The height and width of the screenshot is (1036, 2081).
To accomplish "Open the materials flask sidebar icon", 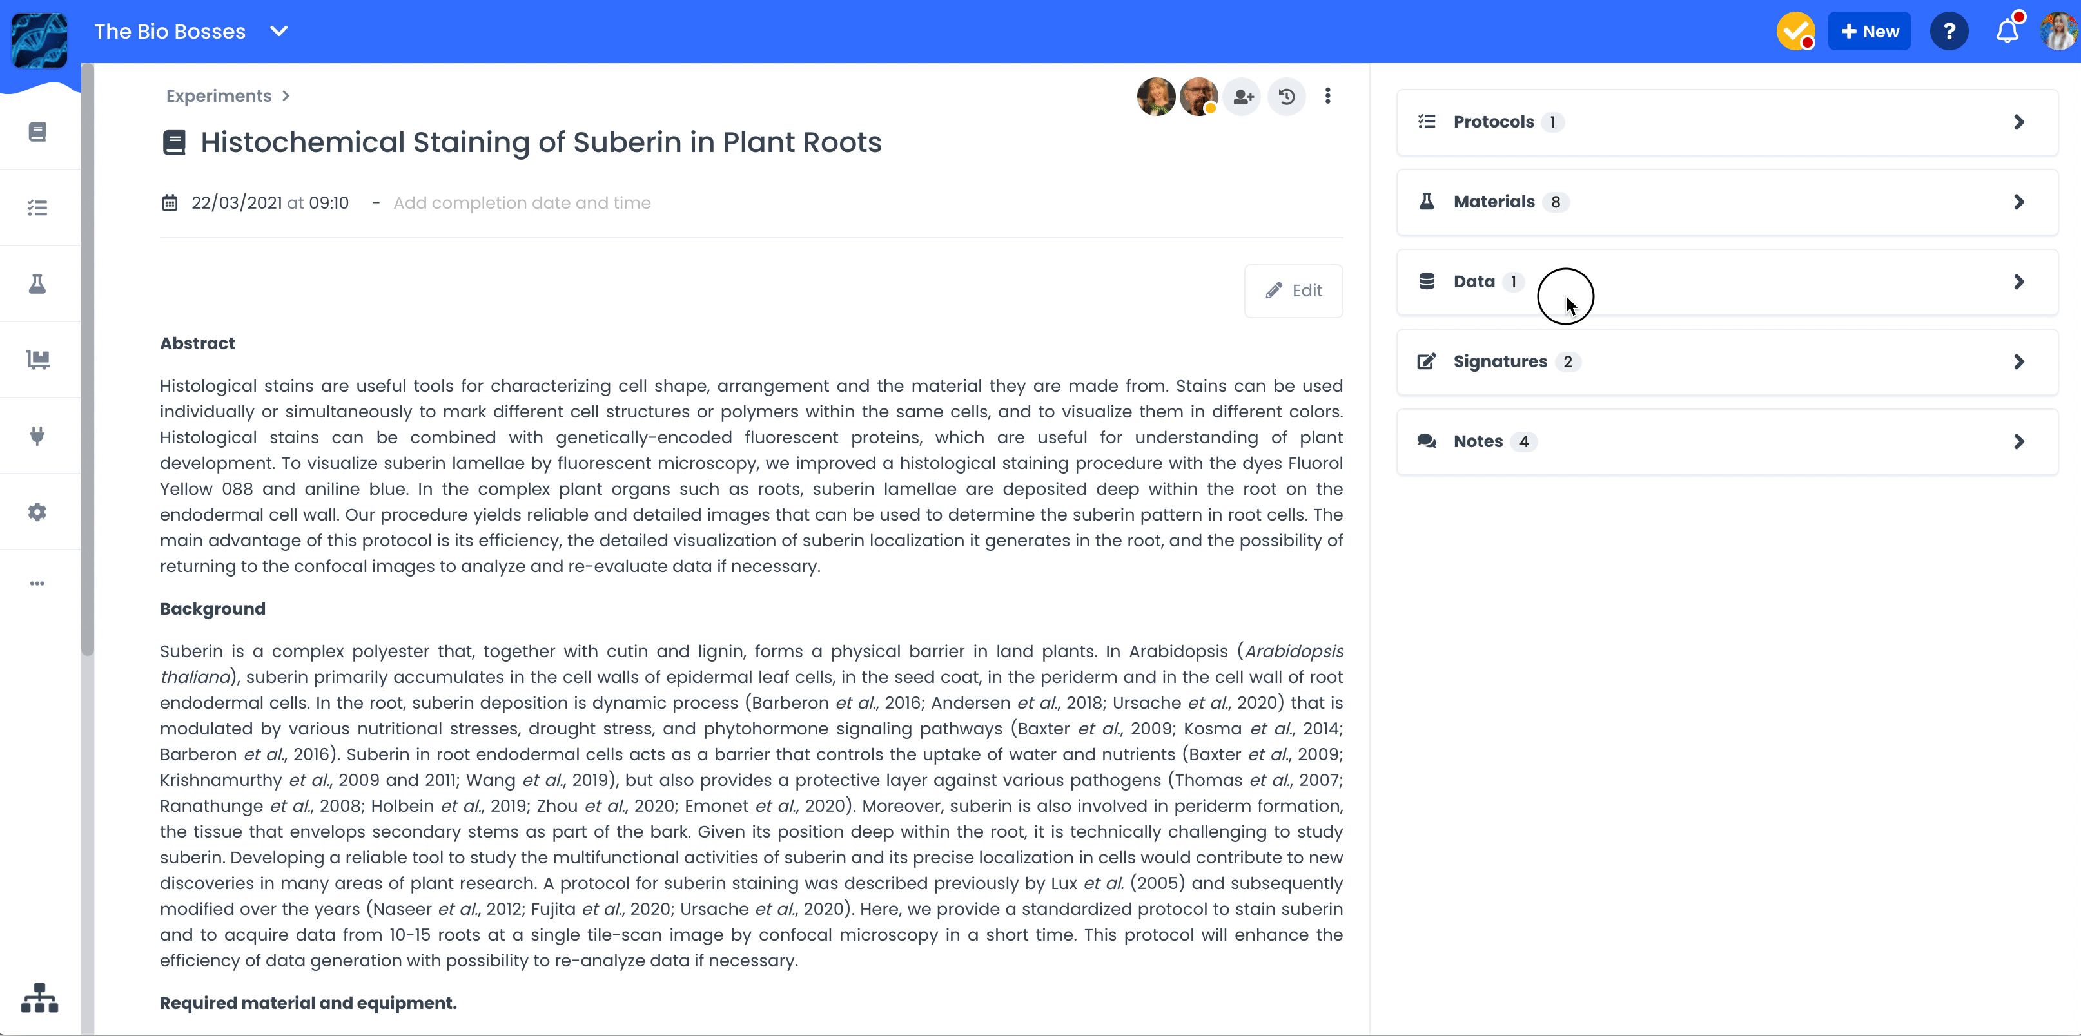I will click(37, 283).
